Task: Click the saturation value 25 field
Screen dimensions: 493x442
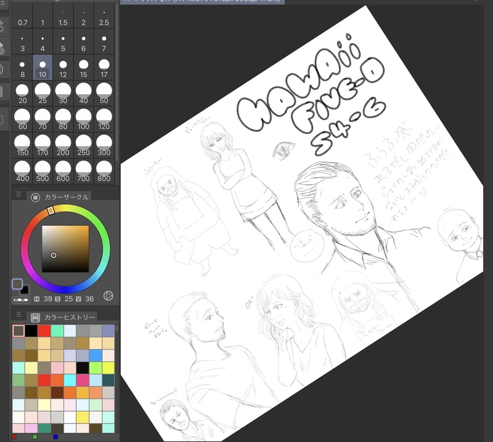Action: click(x=68, y=299)
